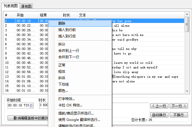This screenshot has height=127, width=192.
Task: Click the 自动换行 button
Action: pyautogui.click(x=159, y=115)
